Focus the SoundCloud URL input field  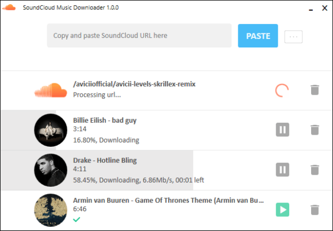[139, 35]
